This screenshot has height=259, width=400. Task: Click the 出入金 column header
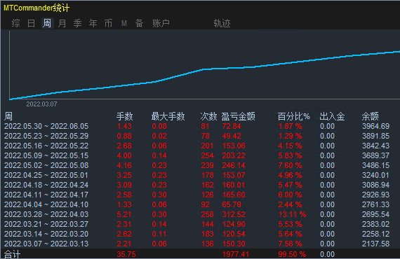coord(332,116)
